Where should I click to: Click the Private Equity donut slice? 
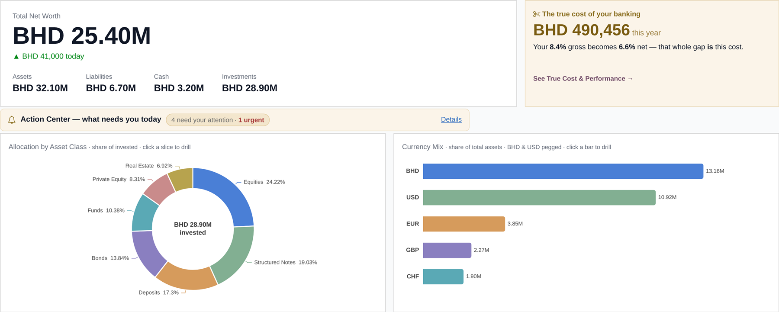point(159,189)
